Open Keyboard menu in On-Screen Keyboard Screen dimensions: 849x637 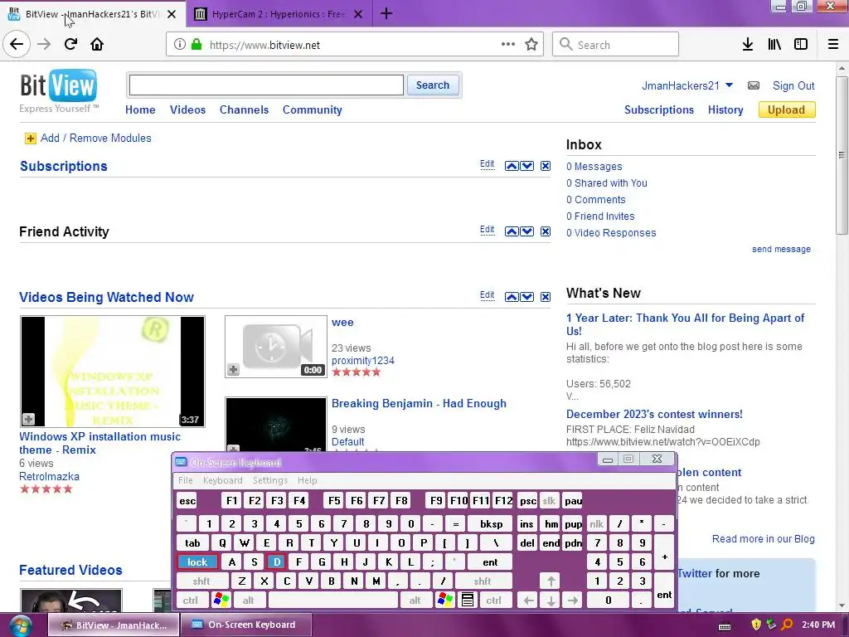222,480
